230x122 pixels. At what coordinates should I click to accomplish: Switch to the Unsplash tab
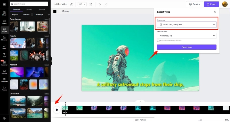(x=16, y=9)
